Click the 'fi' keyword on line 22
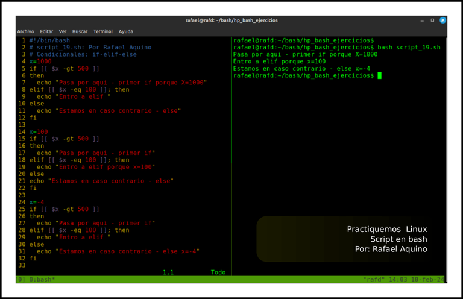This screenshot has height=299, width=463. click(x=33, y=187)
